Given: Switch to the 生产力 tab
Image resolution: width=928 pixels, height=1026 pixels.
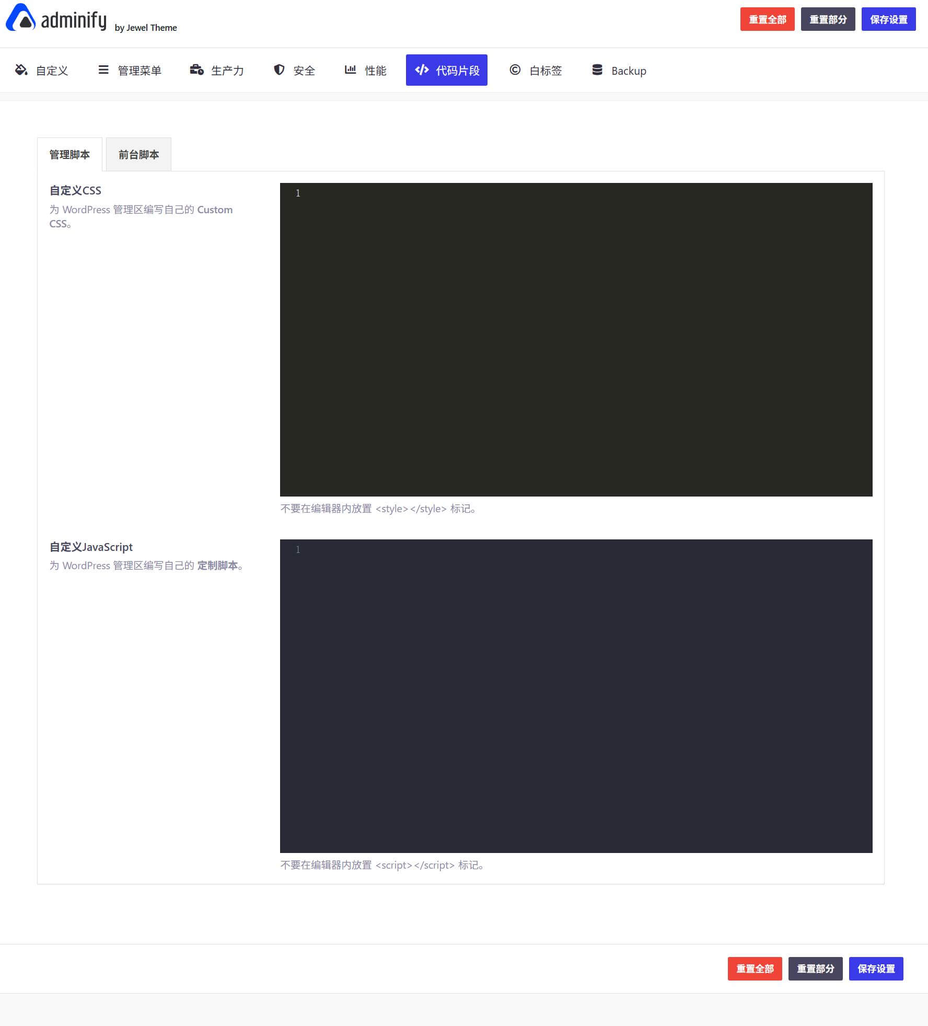Looking at the screenshot, I should [x=217, y=70].
